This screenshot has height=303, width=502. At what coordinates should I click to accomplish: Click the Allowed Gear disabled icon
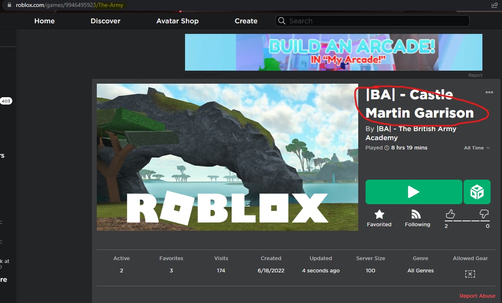coord(470,274)
